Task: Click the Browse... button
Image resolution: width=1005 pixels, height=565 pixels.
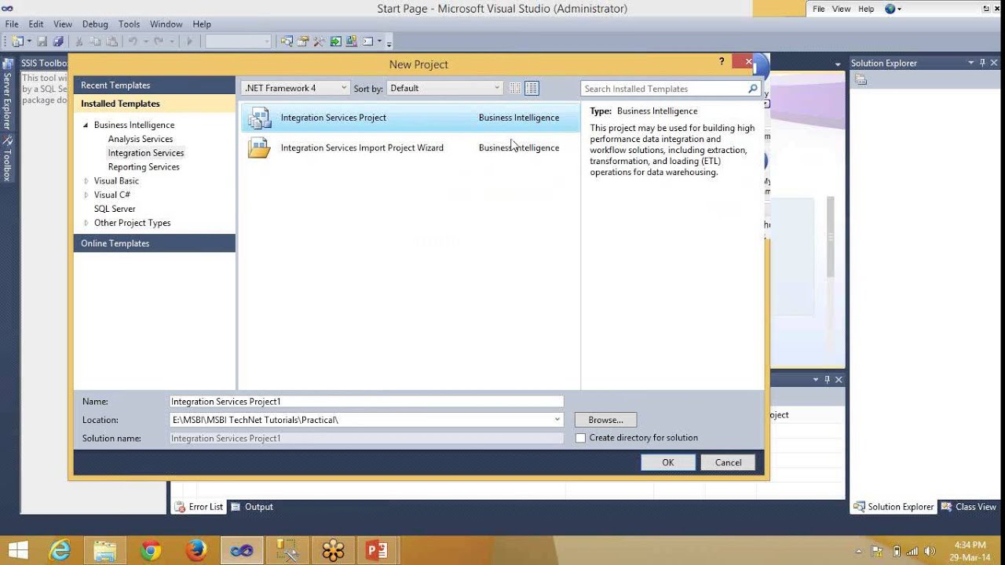Action: point(605,420)
